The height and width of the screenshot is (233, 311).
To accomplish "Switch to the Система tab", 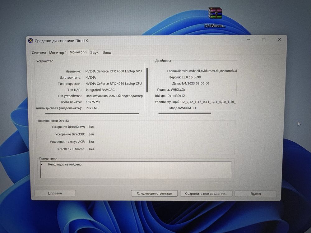I will pos(39,53).
